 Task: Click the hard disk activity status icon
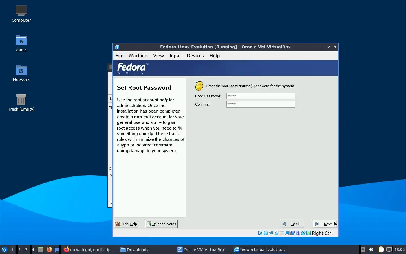click(x=260, y=233)
